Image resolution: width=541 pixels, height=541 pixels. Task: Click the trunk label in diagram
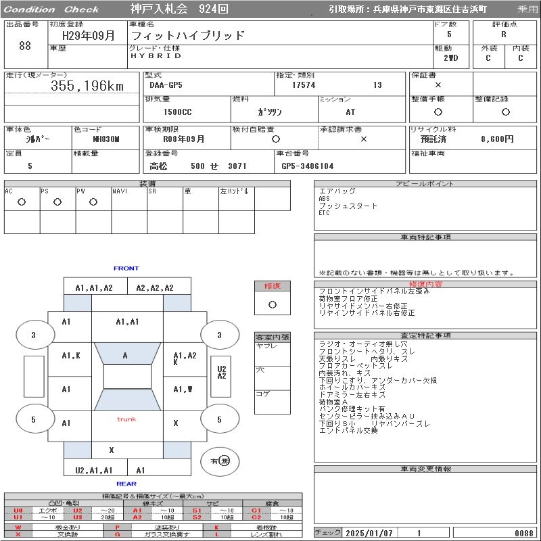(x=126, y=419)
